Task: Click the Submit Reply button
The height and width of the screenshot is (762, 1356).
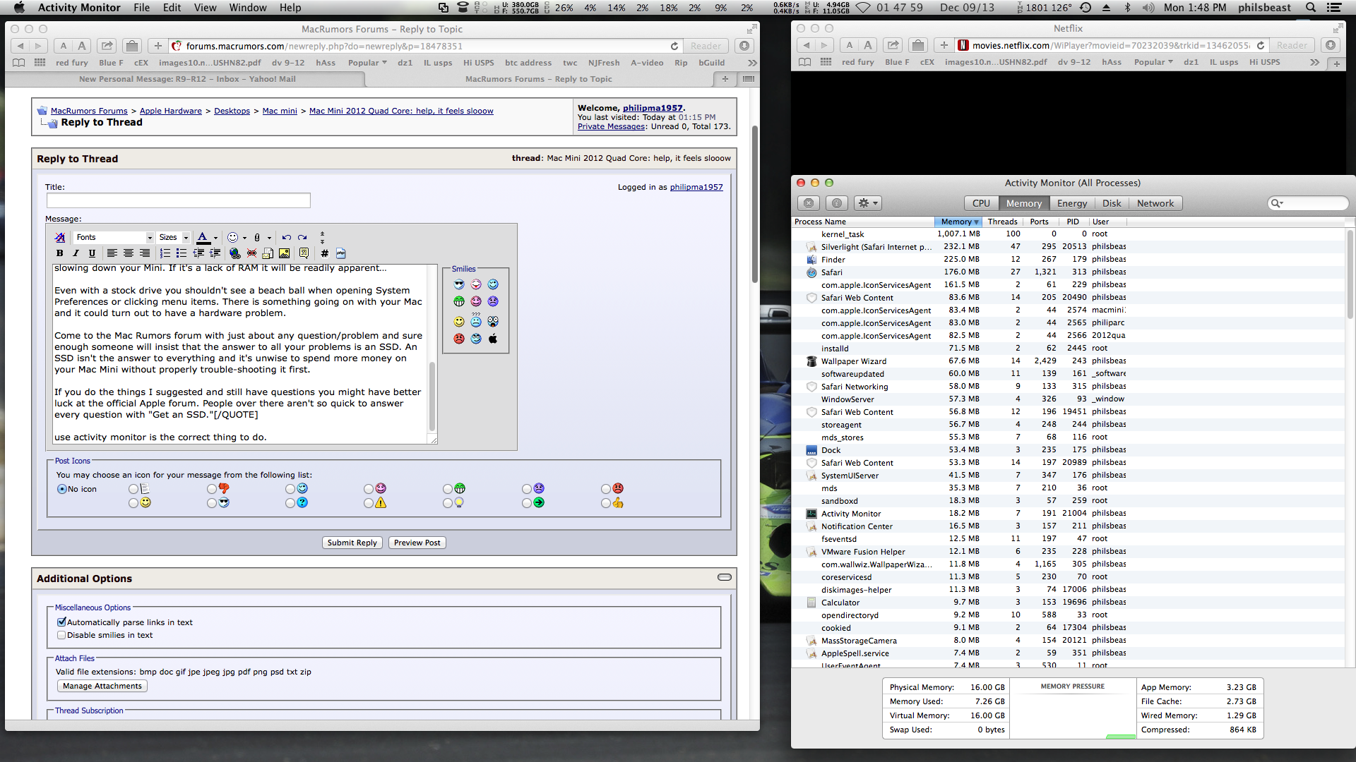Action: pyautogui.click(x=352, y=543)
